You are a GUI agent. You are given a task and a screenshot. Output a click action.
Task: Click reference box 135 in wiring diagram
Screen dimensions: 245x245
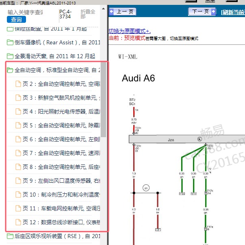pyautogui.click(x=182, y=194)
